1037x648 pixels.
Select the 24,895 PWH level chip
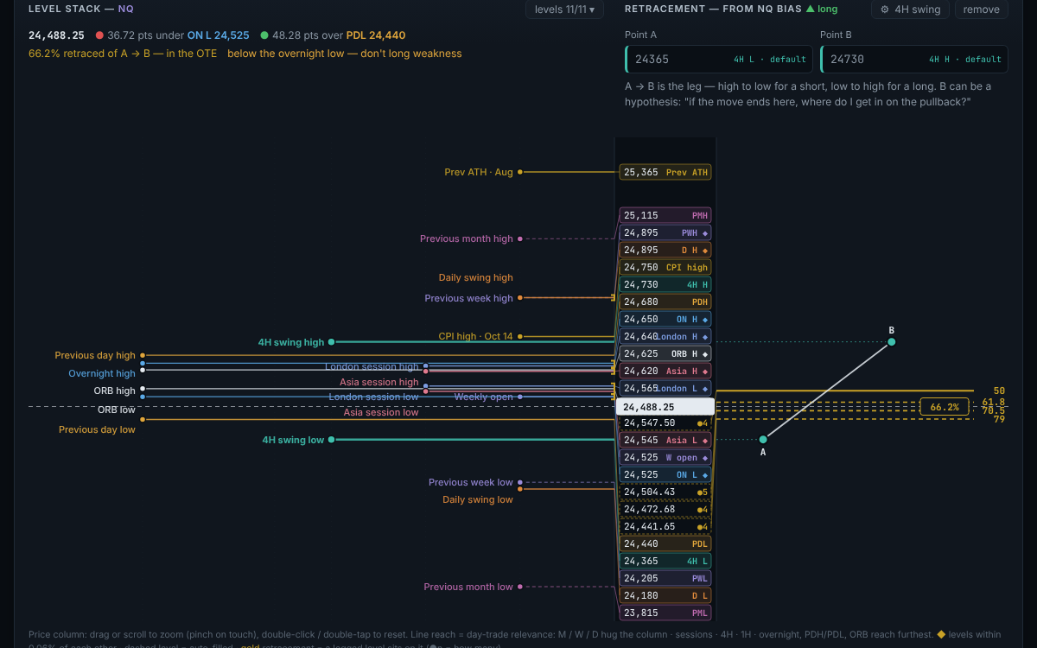point(665,232)
